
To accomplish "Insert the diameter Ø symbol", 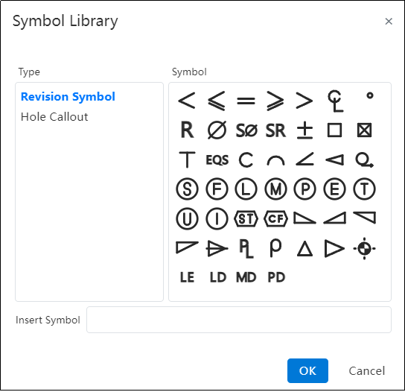I will coord(217,130).
